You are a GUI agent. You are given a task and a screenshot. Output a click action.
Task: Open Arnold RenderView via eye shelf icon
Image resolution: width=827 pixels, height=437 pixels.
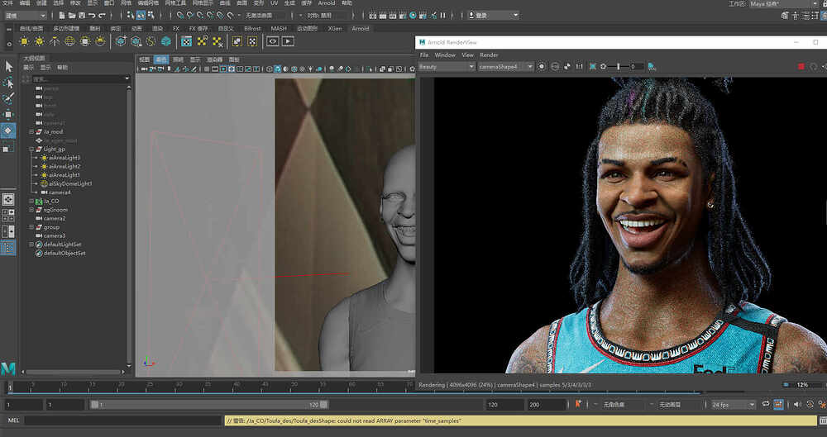(272, 41)
